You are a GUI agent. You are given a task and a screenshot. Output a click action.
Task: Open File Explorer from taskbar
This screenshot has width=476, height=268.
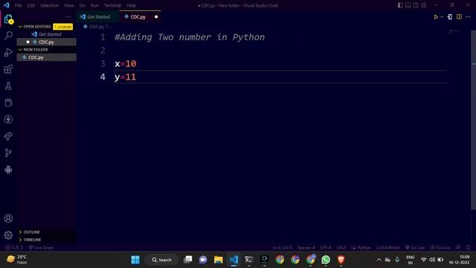coord(218,260)
